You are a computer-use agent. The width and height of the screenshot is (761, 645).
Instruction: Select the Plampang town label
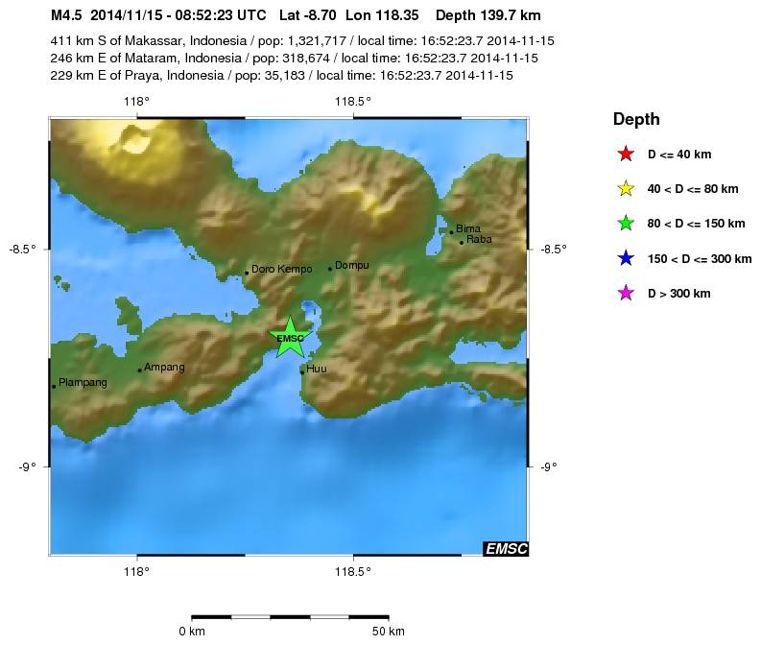pyautogui.click(x=83, y=383)
